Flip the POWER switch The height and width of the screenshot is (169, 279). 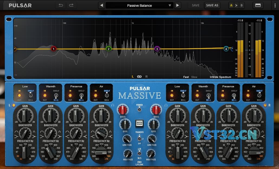point(139,109)
